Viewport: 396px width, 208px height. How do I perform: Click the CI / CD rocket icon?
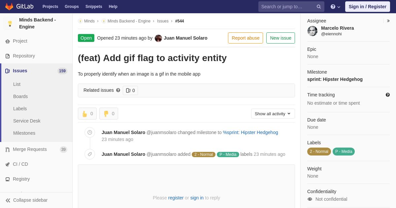pos(8,164)
